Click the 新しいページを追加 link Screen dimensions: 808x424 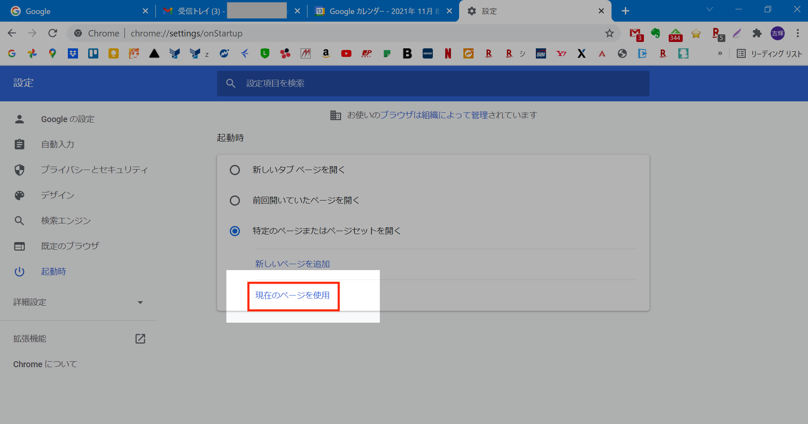pos(293,264)
